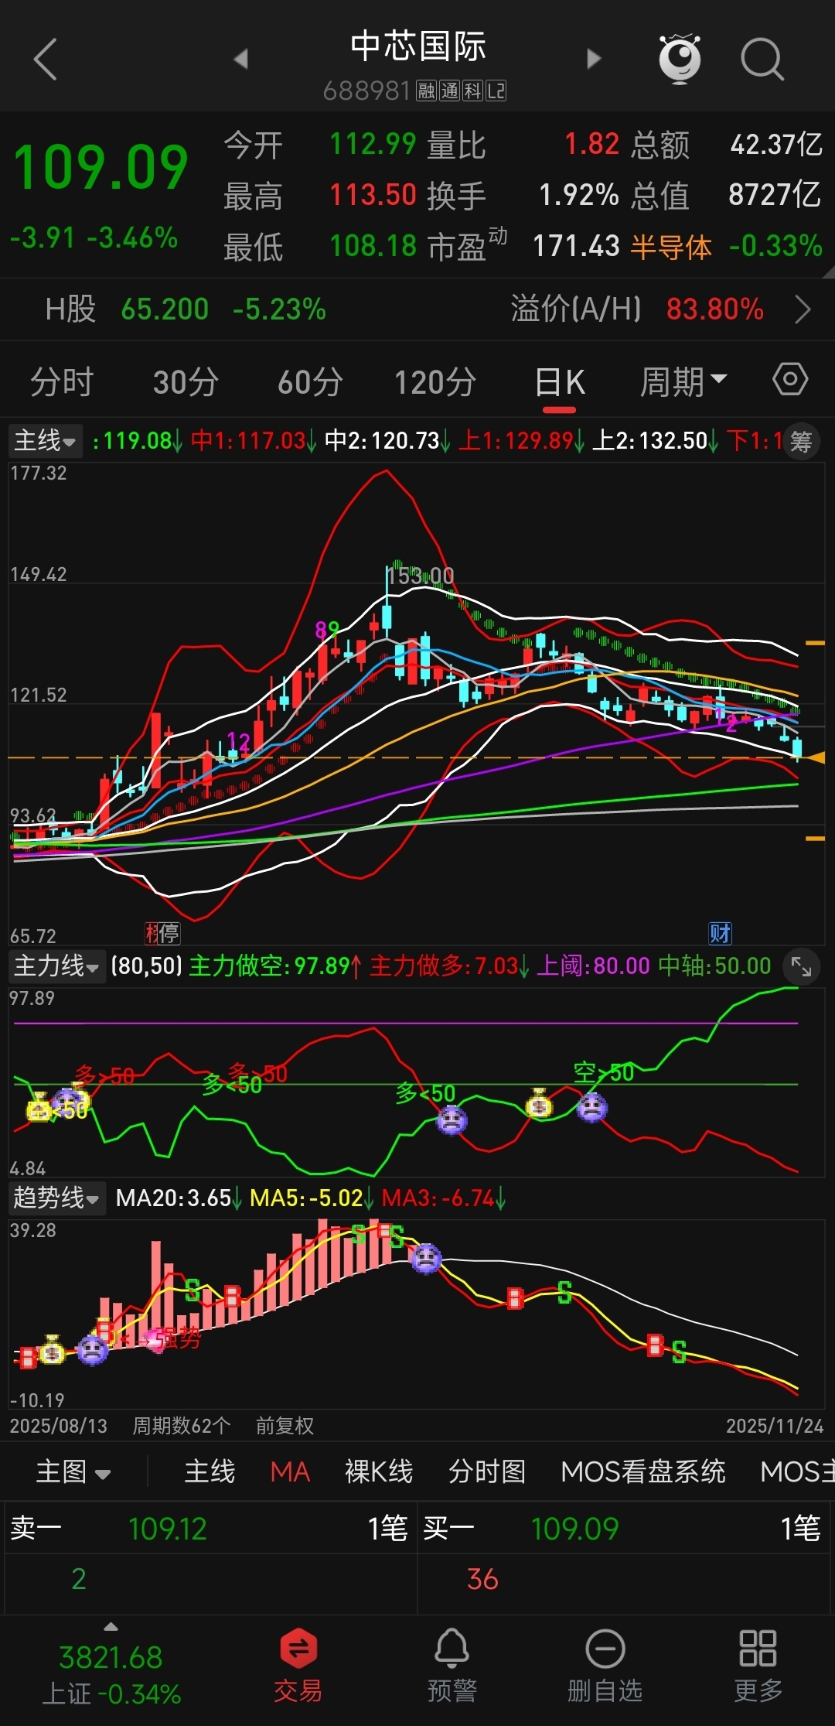Switch to 120分 tab
Screen dimensions: 835x1726
(x=435, y=381)
